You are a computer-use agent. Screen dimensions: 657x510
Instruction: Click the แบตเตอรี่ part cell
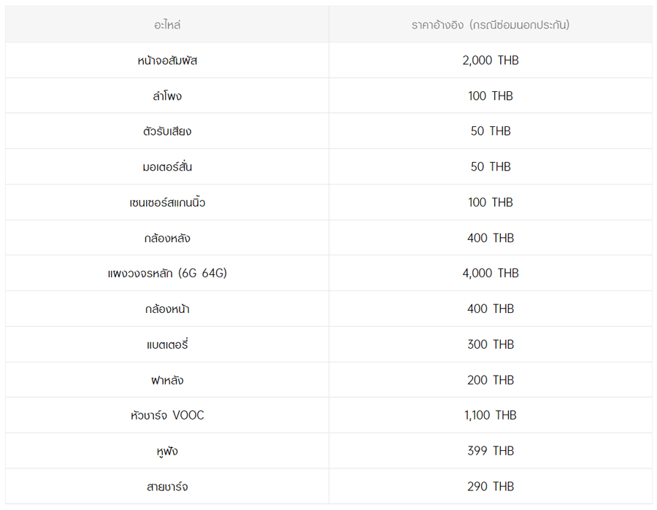click(x=167, y=344)
